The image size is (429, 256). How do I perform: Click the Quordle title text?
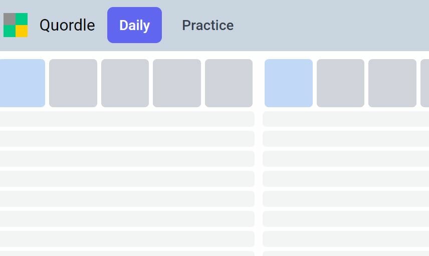tap(67, 25)
